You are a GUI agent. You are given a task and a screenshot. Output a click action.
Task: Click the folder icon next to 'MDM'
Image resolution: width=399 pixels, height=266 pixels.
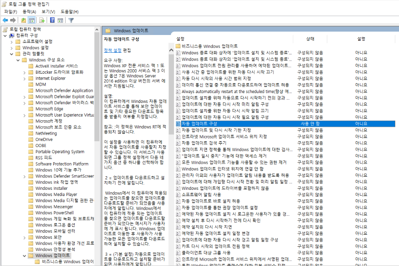tap(31, 84)
